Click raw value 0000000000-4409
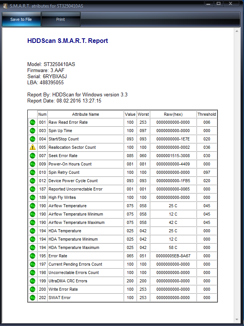 tap(173, 164)
